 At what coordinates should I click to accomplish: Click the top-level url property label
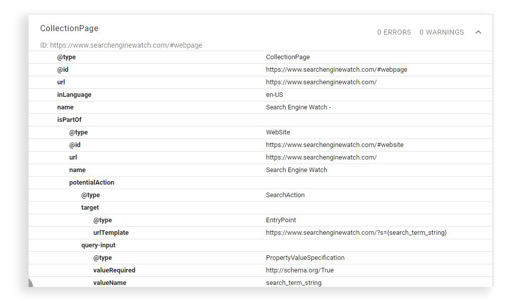point(61,82)
